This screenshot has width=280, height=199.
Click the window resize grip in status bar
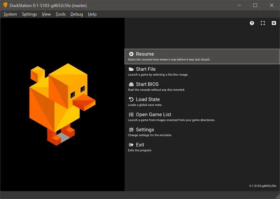278,197
